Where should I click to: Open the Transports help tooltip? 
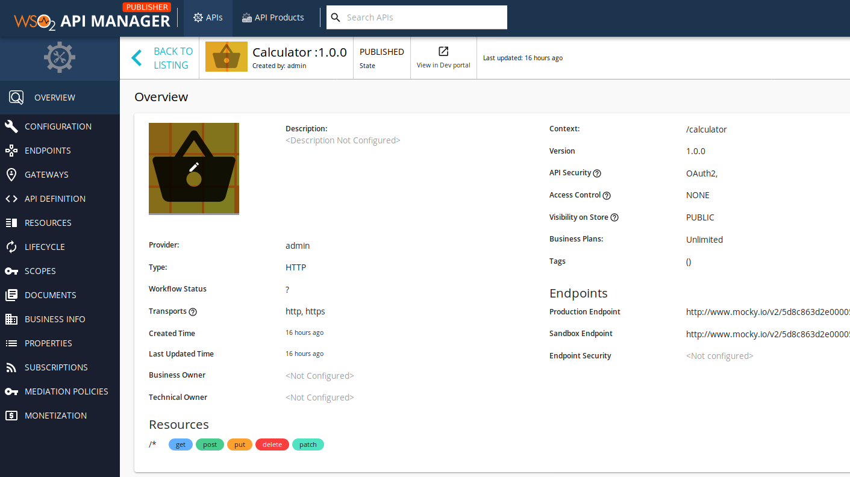coord(192,311)
